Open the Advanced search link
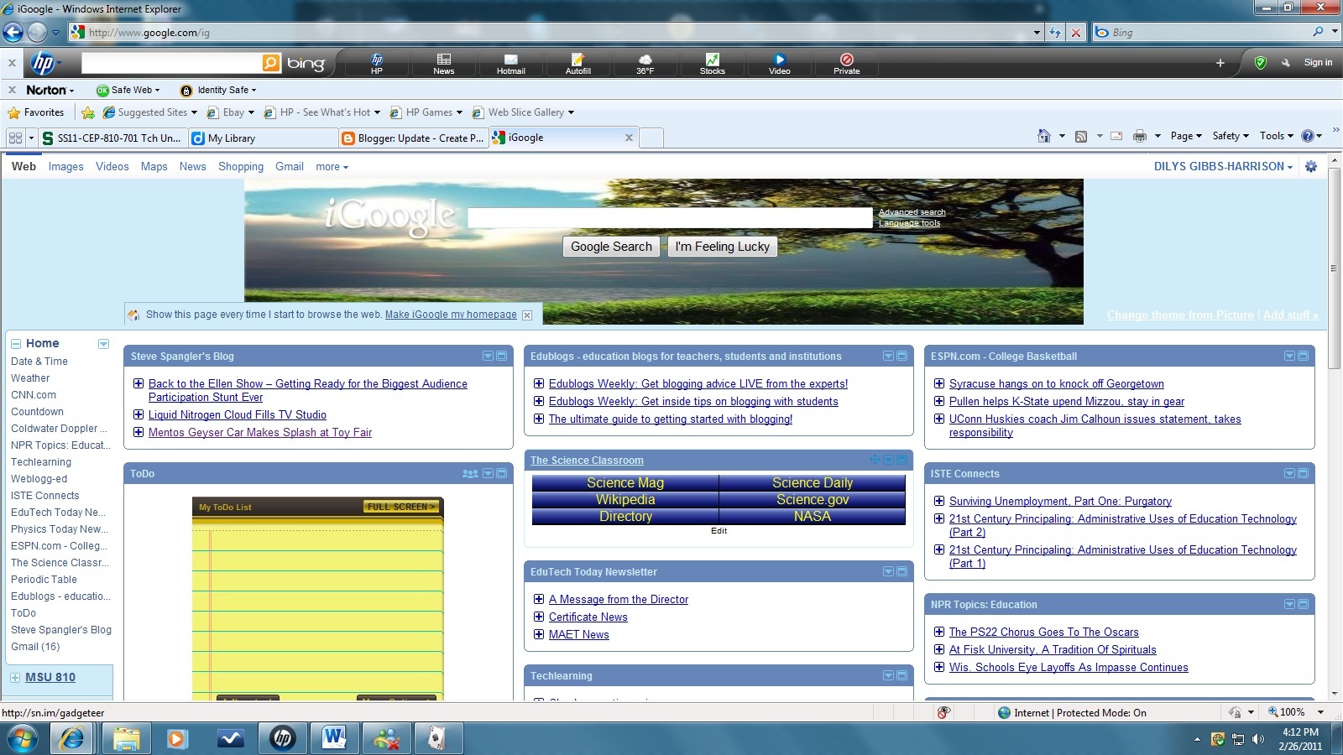Viewport: 1343px width, 755px height. click(912, 212)
